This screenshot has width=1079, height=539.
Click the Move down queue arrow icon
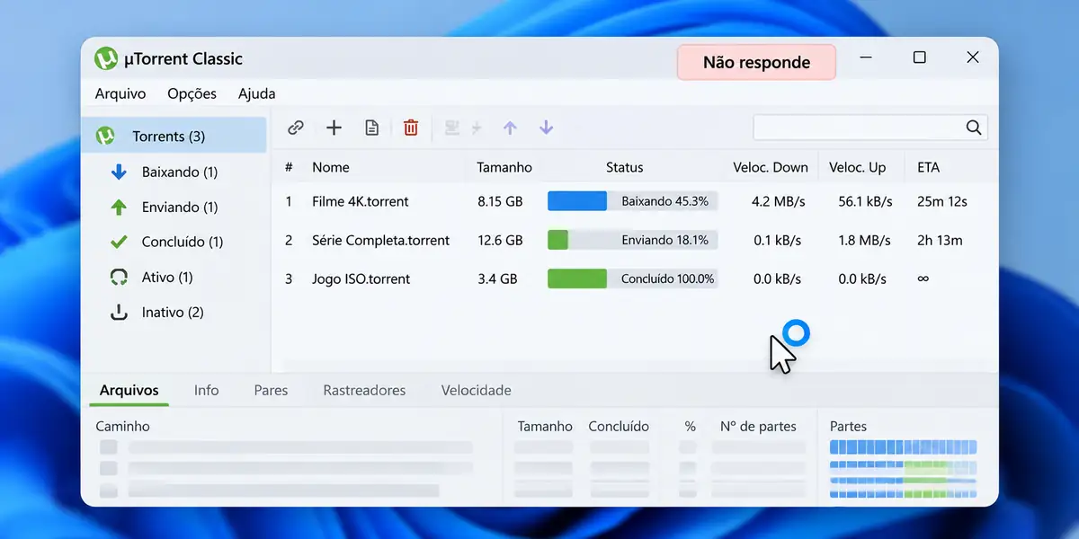546,128
